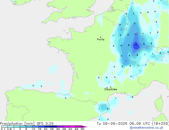This screenshot has width=169, height=130.
Task: Click the 10 legend scale label
Action: [33, 129]
